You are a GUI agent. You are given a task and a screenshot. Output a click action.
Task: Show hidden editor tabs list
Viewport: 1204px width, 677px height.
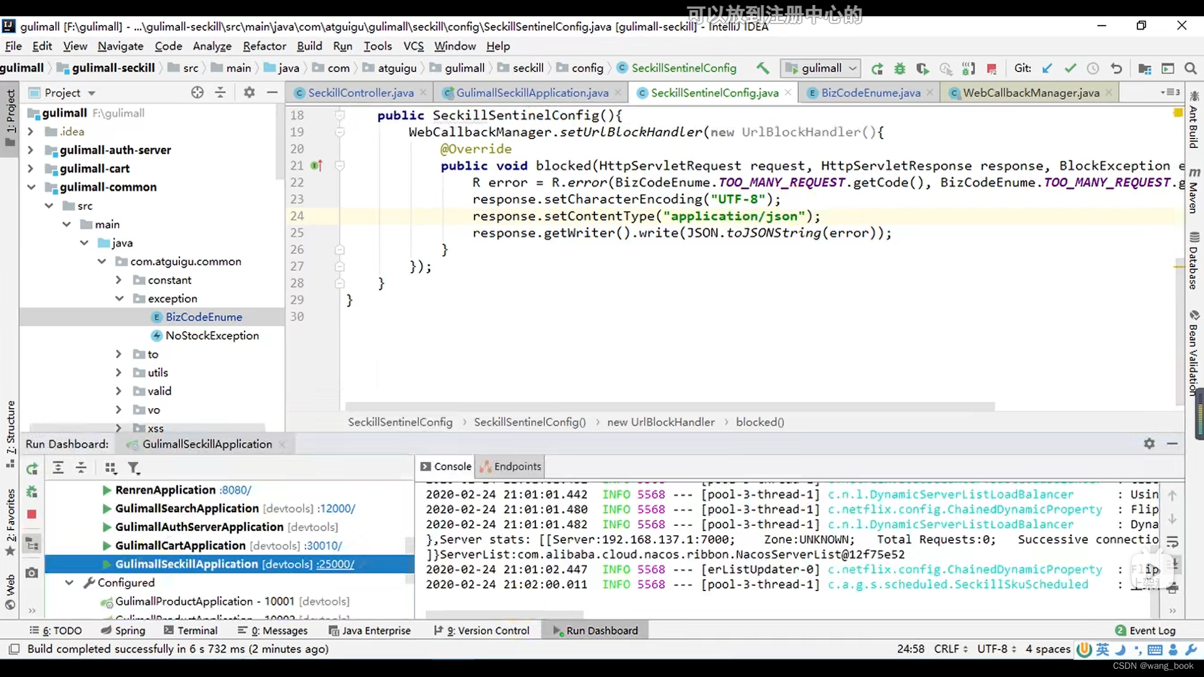[1170, 92]
